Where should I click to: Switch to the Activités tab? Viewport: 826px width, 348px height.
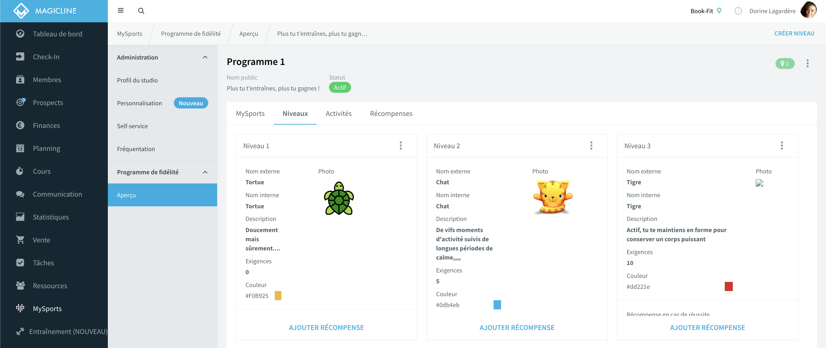click(x=338, y=114)
